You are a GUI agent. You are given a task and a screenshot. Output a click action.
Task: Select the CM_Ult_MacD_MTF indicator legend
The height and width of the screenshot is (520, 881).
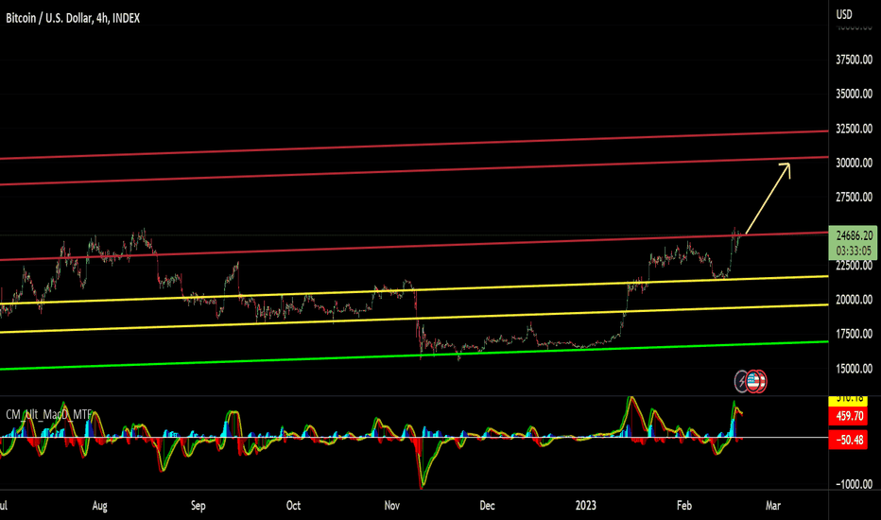point(48,415)
